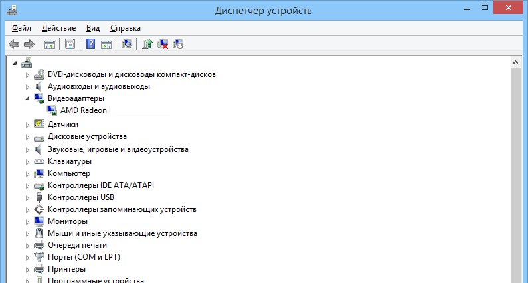The height and width of the screenshot is (283, 528).
Task: Expand Звуковые, игровые и видеоустройства
Action: 28,150
